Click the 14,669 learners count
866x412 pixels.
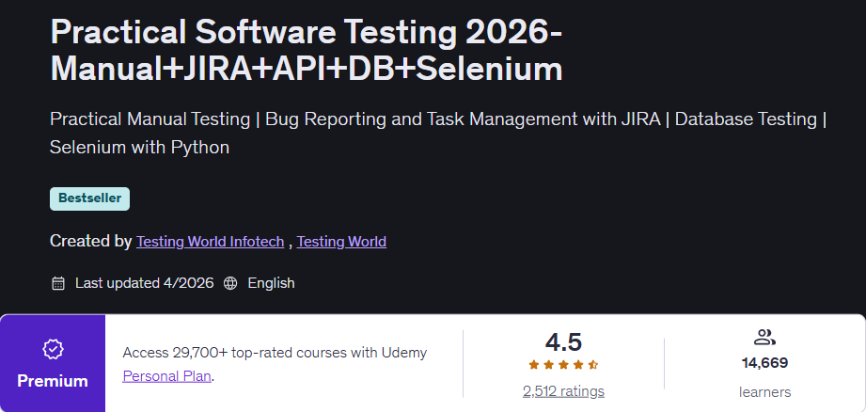(765, 363)
